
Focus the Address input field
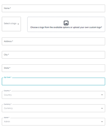tap(54, 41)
